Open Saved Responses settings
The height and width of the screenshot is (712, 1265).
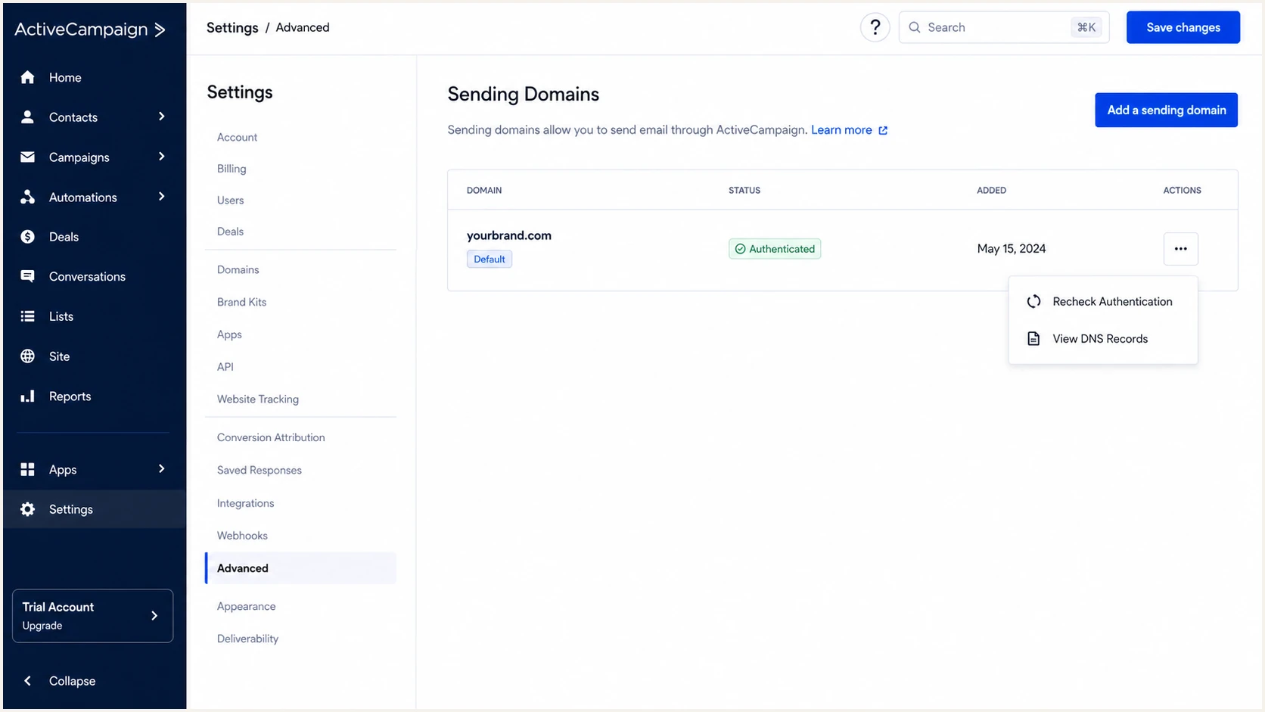tap(260, 470)
